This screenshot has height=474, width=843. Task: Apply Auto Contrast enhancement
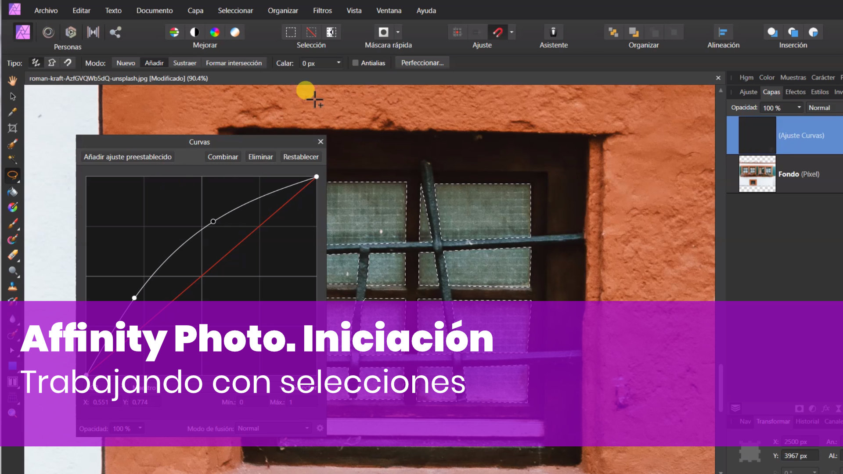coord(195,32)
